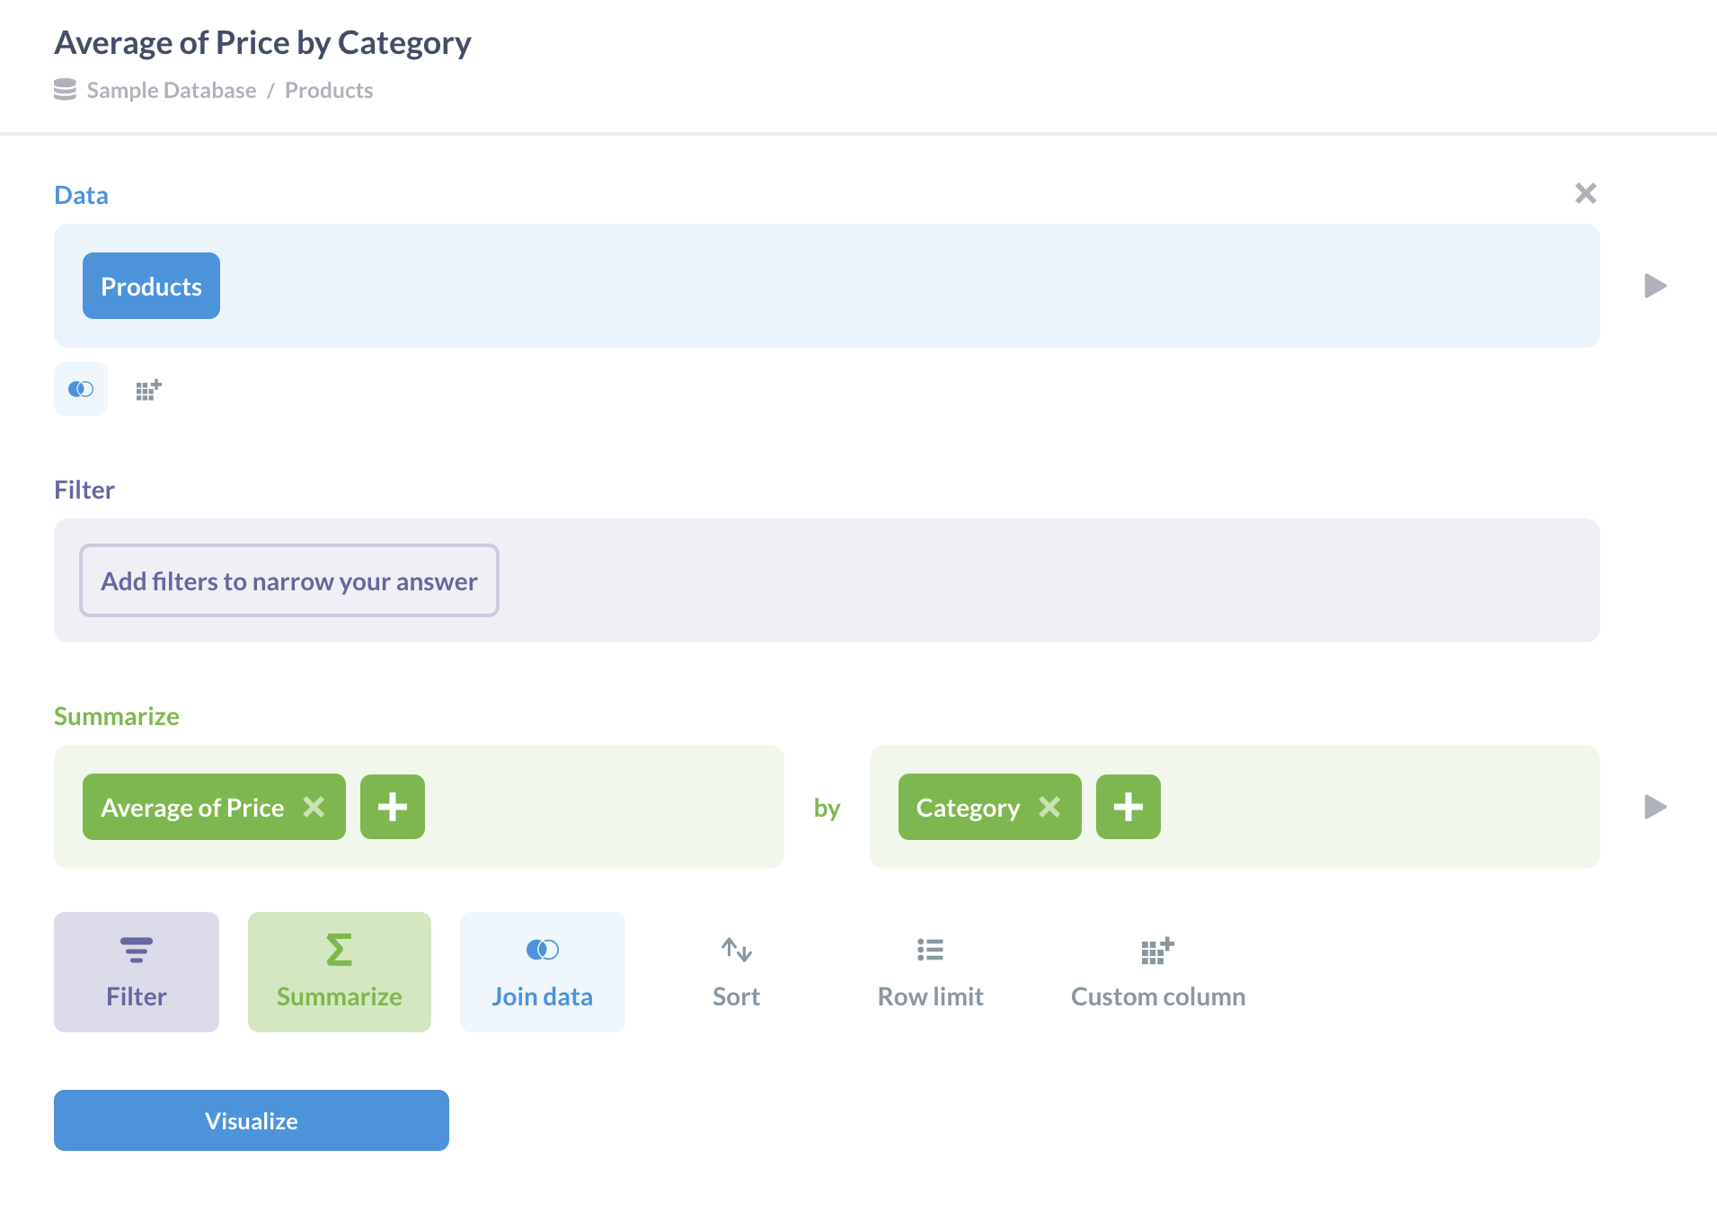Add a Sort step
1717x1221 pixels.
(x=736, y=971)
